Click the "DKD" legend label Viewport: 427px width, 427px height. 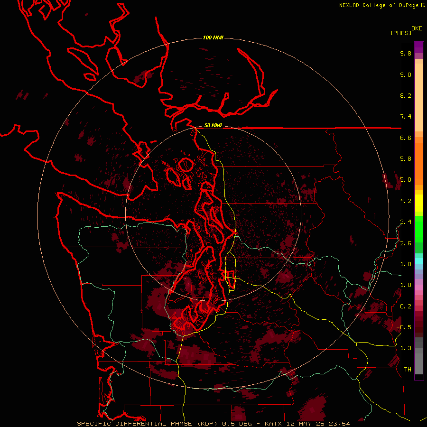[417, 28]
